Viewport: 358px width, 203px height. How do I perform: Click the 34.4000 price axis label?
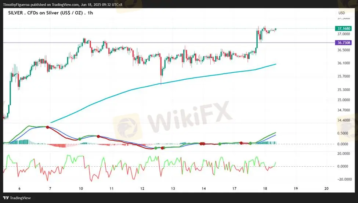[x=344, y=120]
